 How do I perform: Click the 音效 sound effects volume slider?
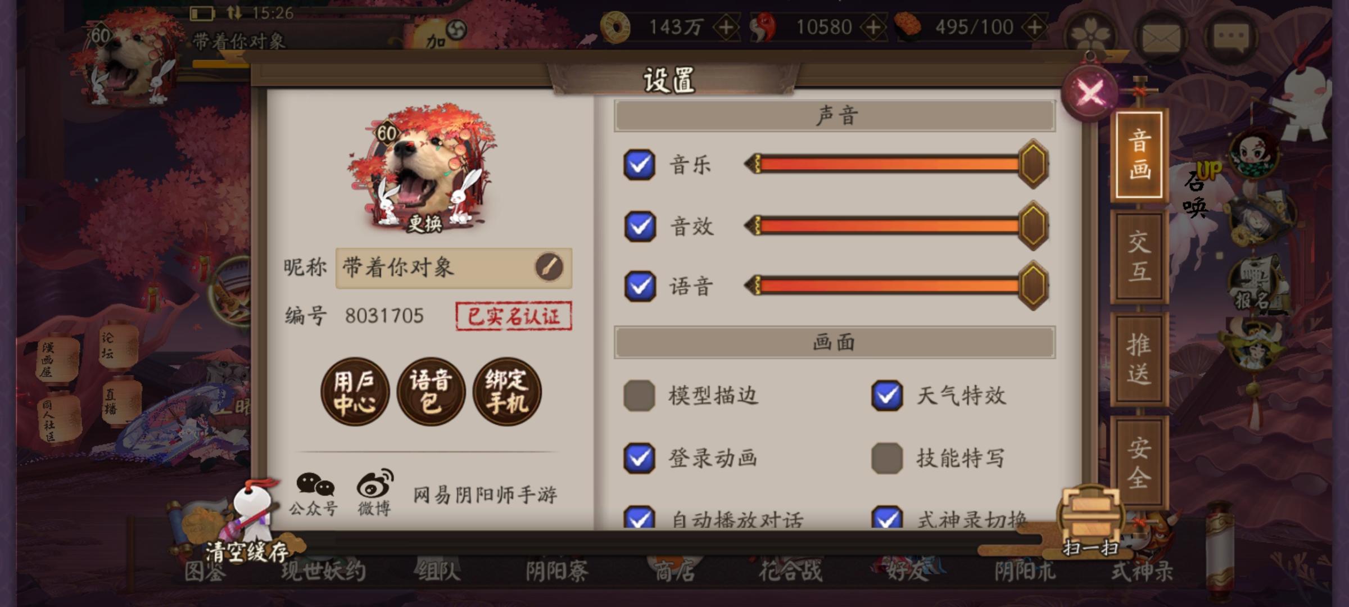point(897,227)
